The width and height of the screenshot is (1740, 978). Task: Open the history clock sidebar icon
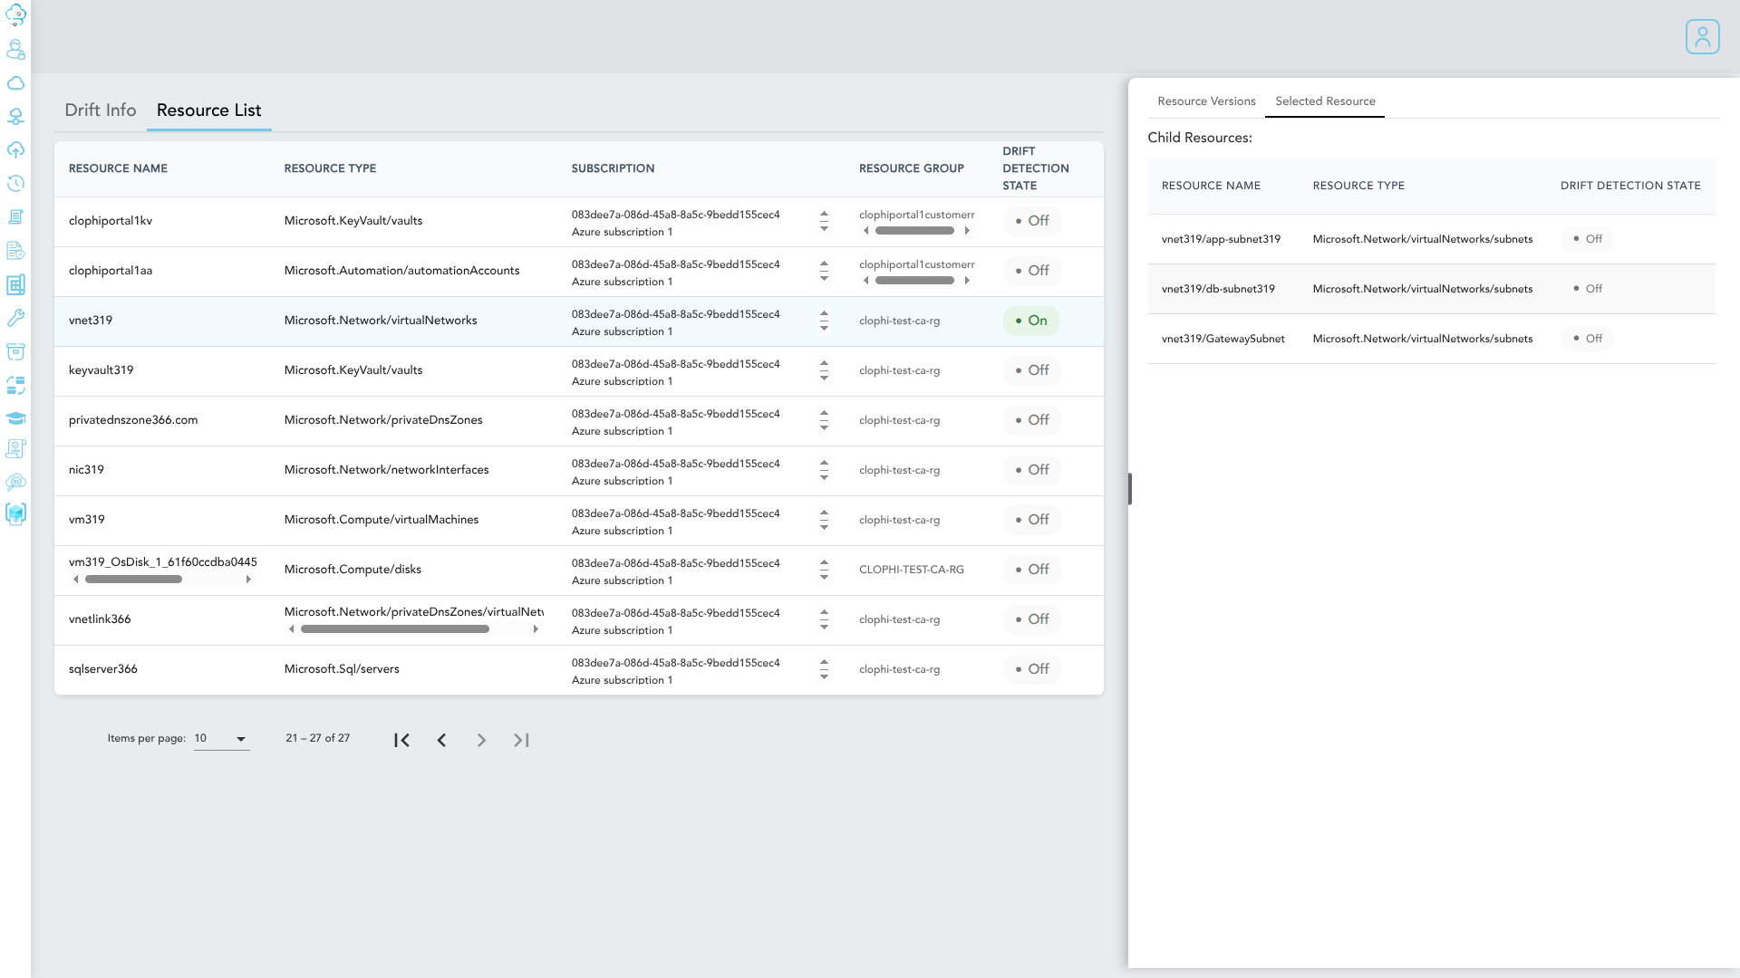coord(15,184)
